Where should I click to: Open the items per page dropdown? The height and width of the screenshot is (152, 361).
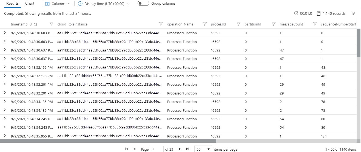point(203,149)
